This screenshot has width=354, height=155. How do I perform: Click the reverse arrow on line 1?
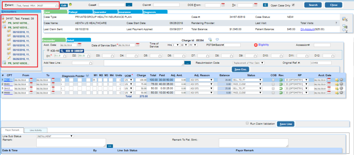281,80
